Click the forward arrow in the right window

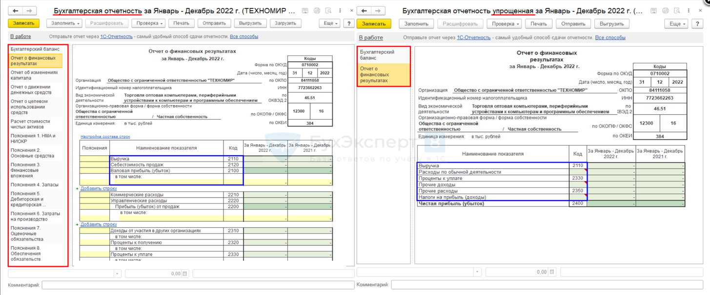pyautogui.click(x=378, y=11)
